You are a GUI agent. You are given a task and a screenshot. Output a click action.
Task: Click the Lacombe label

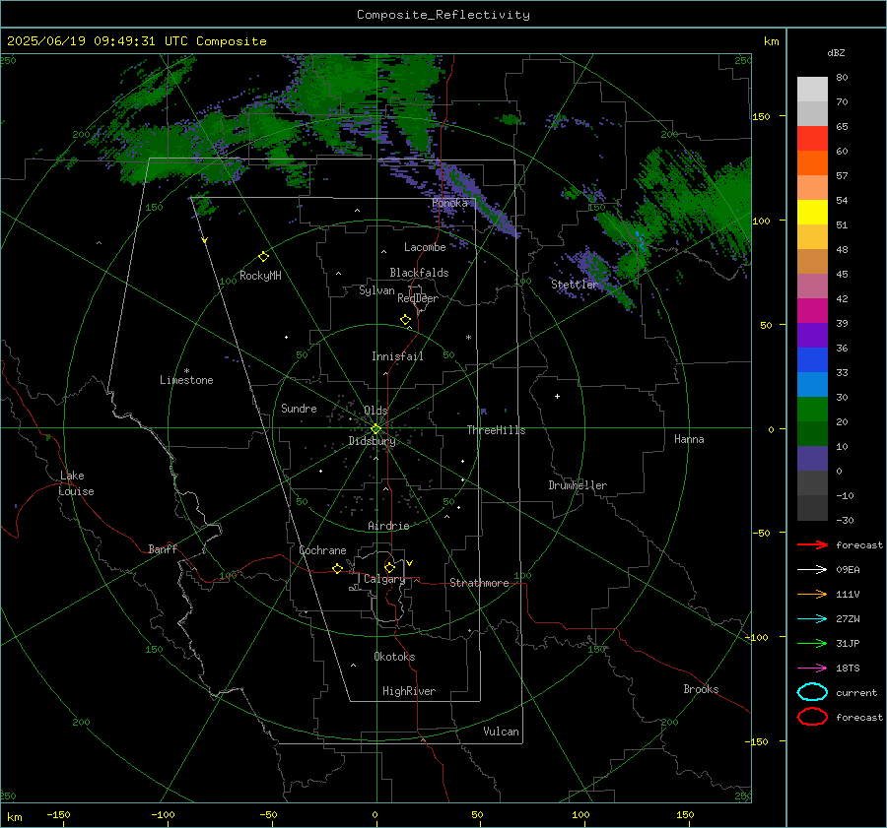coord(425,247)
